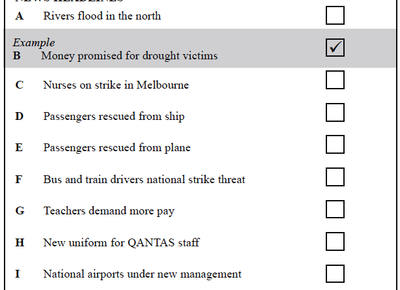Click Bus and train drivers national strike threat
The image size is (400, 290).
point(144,179)
